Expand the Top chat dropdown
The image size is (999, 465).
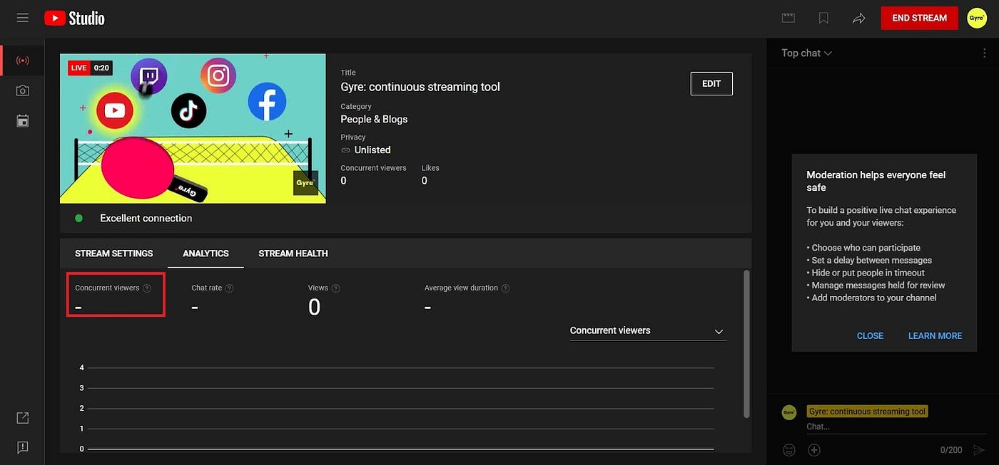coord(806,53)
